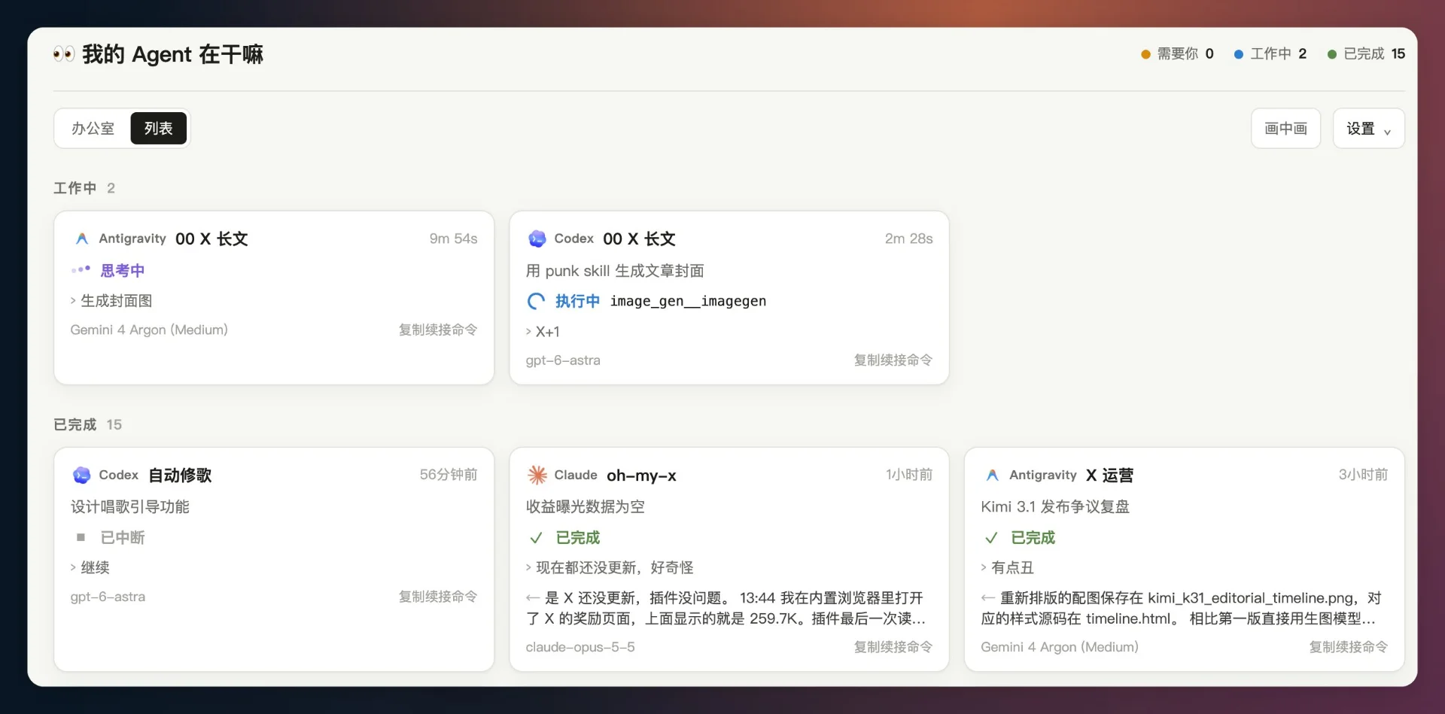Click the eyes emoji icon in the header
The width and height of the screenshot is (1445, 714).
(64, 54)
